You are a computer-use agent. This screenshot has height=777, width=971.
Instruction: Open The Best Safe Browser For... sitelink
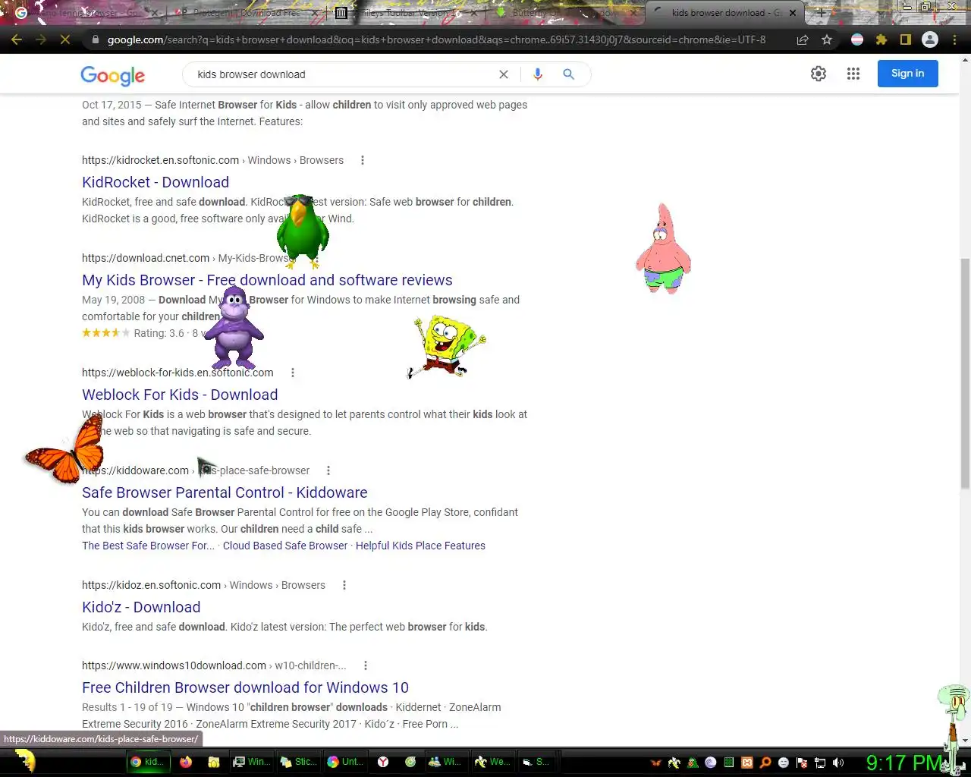(x=148, y=546)
